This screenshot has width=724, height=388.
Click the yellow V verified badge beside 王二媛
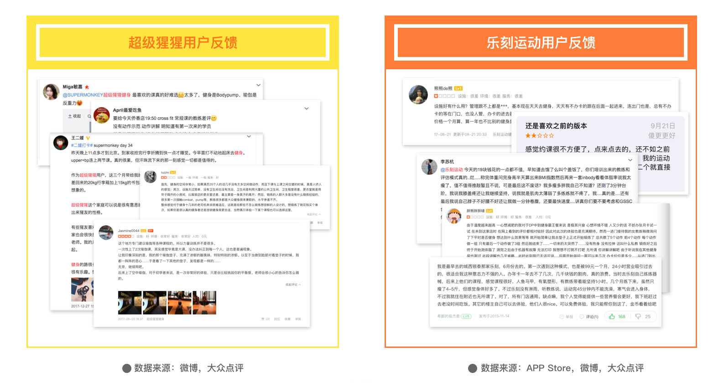tap(88, 138)
